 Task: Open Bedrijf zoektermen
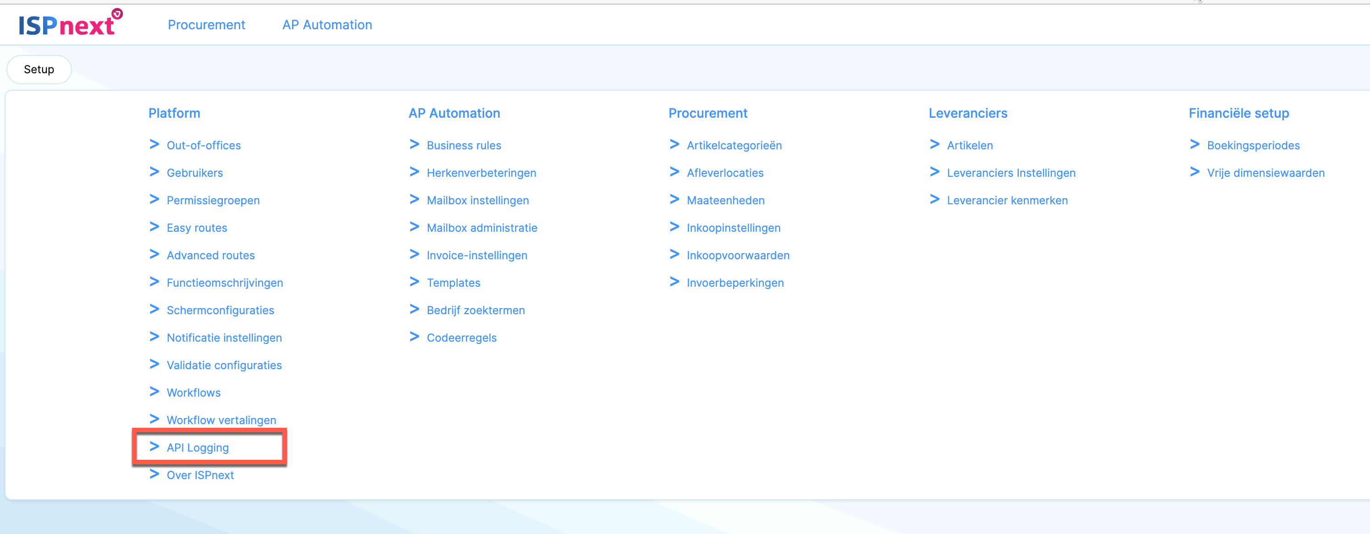[475, 311]
